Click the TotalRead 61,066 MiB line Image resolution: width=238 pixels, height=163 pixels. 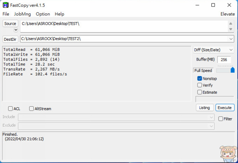coord(32,50)
